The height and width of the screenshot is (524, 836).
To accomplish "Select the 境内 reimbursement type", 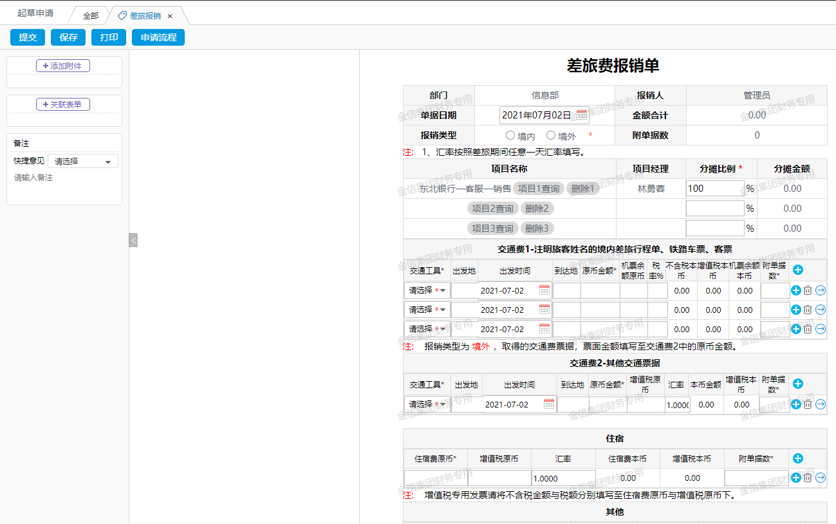I will (508, 135).
